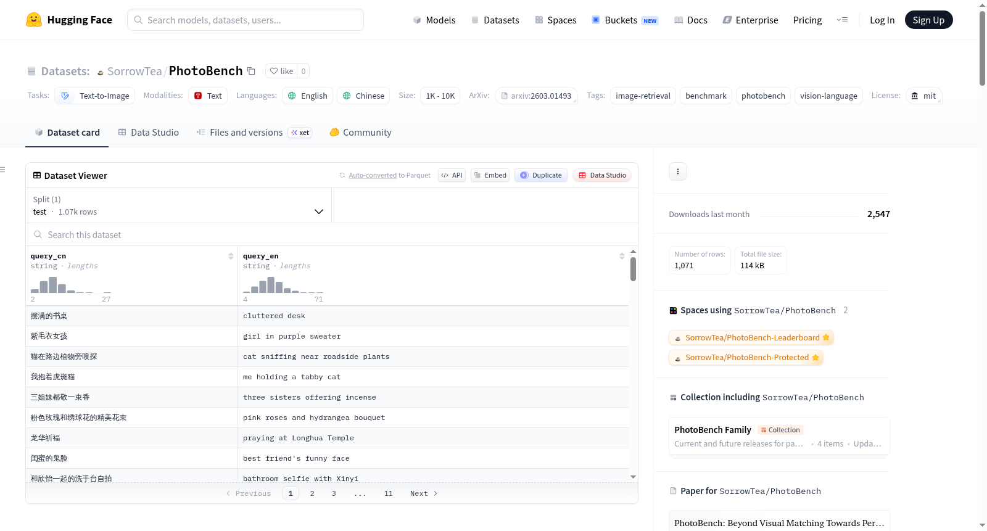This screenshot has width=987, height=531.
Task: Open Docs in the top navigation
Action: [x=690, y=20]
